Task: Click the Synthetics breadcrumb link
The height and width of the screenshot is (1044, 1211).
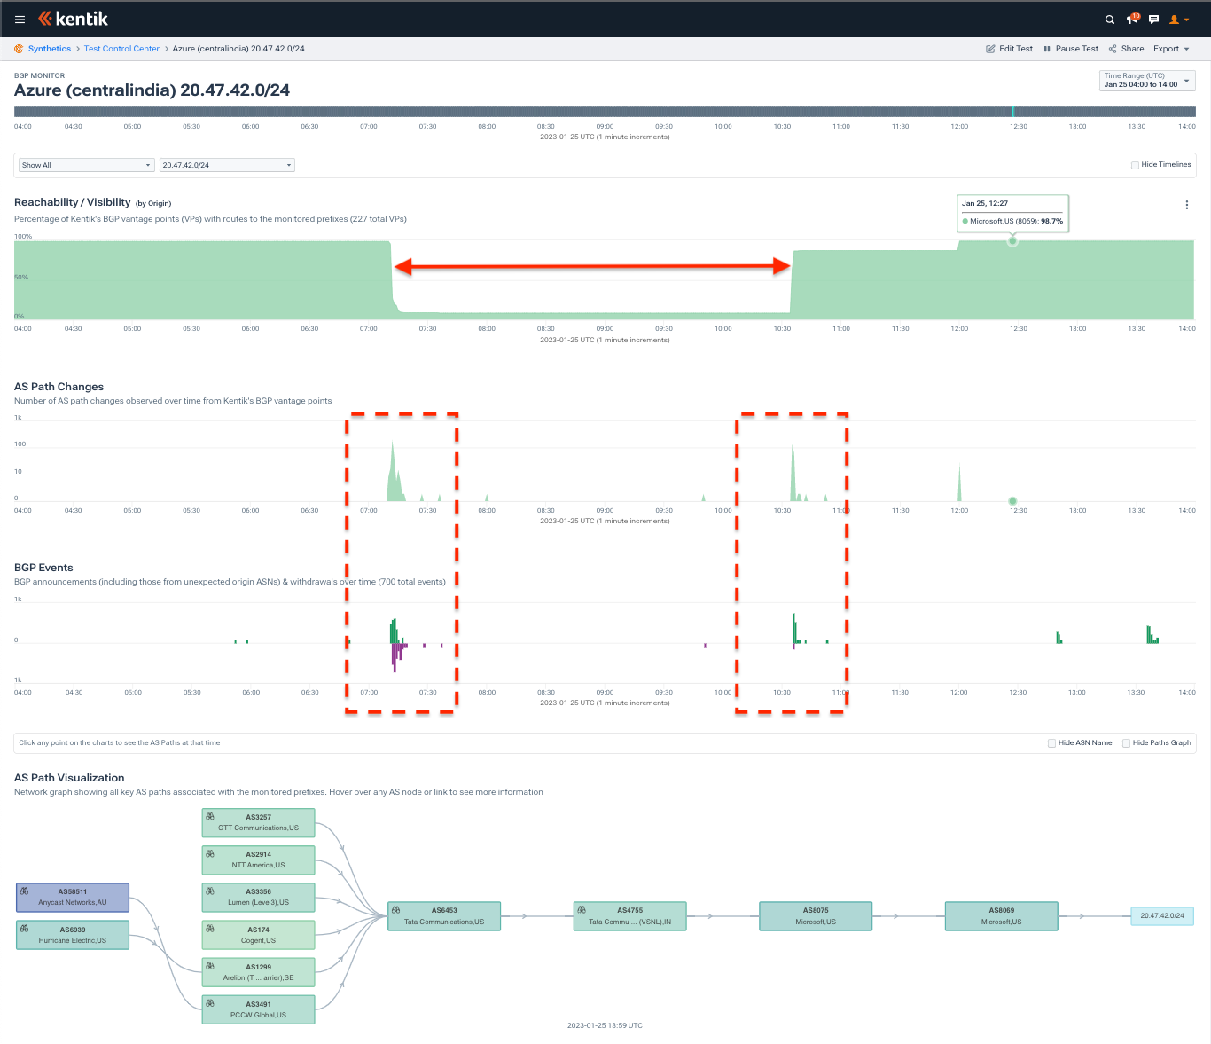Action: (50, 49)
